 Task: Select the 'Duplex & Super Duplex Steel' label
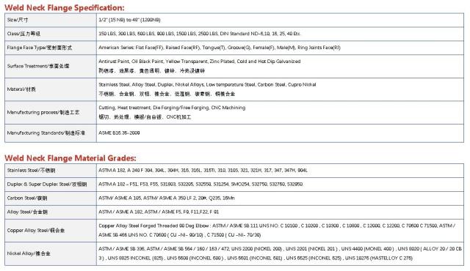click(x=47, y=185)
